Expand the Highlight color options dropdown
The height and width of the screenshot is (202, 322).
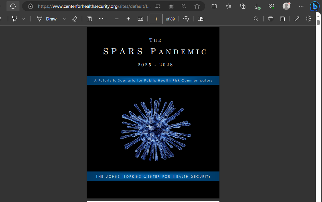[x=24, y=19]
